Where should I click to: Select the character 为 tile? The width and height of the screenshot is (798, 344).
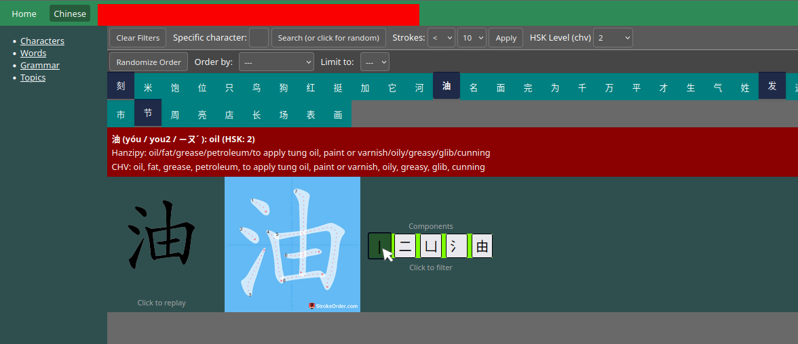tap(555, 88)
